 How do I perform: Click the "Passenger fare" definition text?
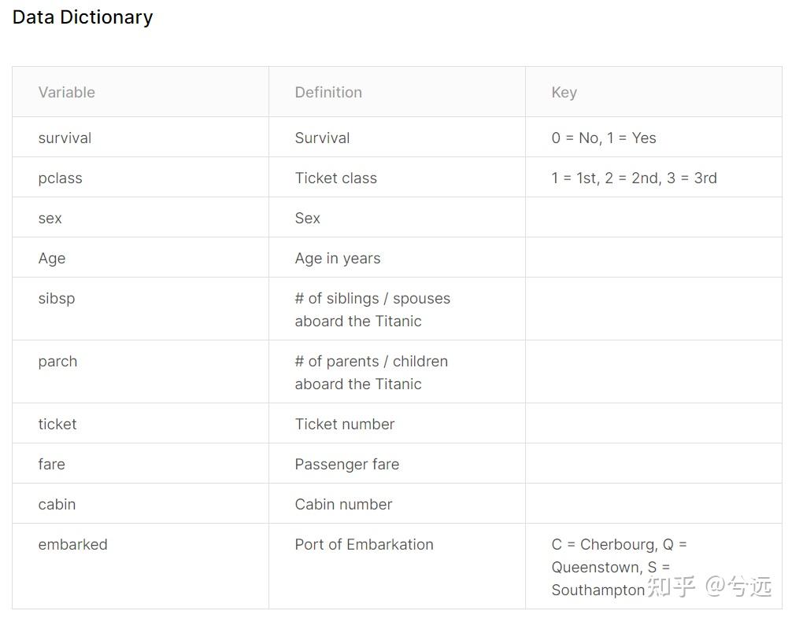tap(346, 464)
